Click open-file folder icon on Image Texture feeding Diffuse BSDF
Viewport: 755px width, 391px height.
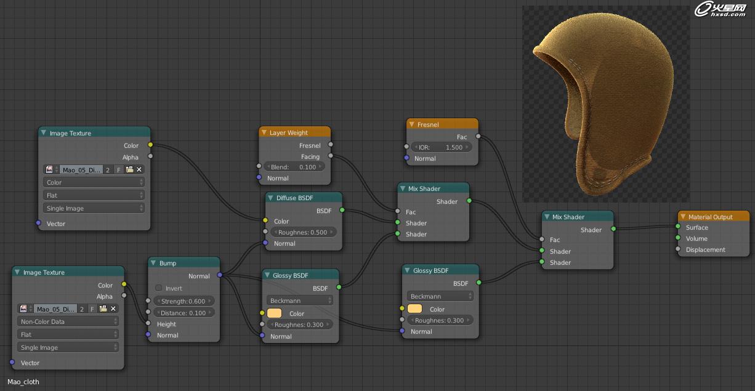click(129, 169)
